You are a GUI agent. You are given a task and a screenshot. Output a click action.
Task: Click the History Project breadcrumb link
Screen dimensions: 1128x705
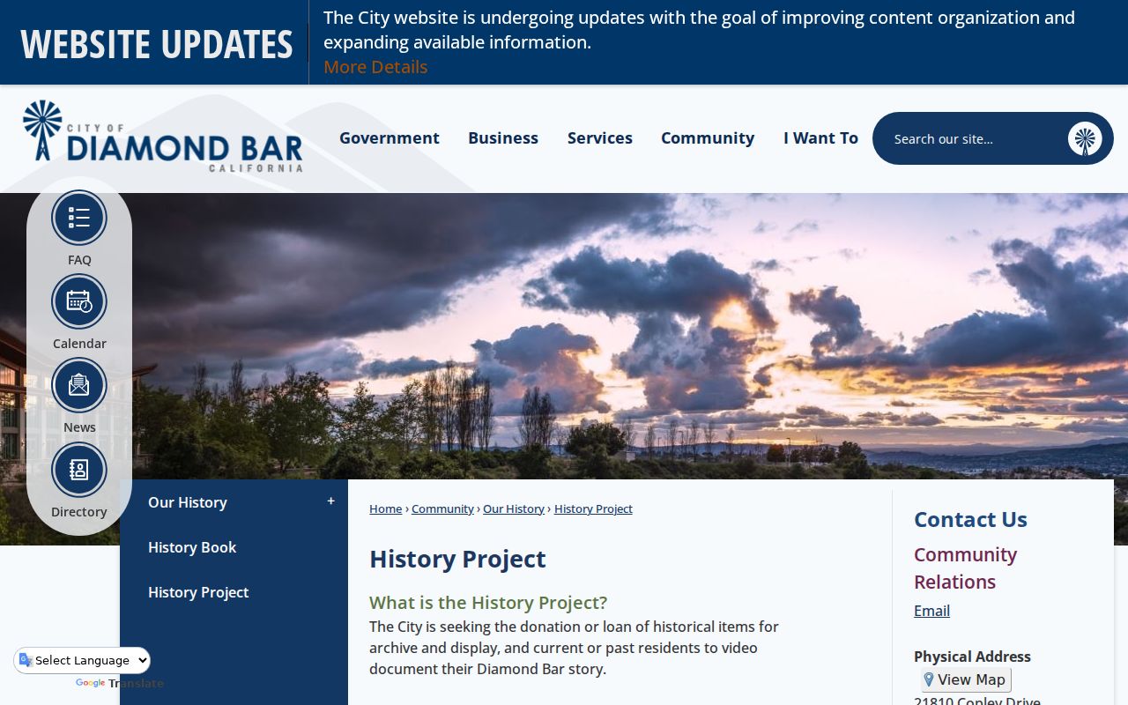(x=593, y=508)
